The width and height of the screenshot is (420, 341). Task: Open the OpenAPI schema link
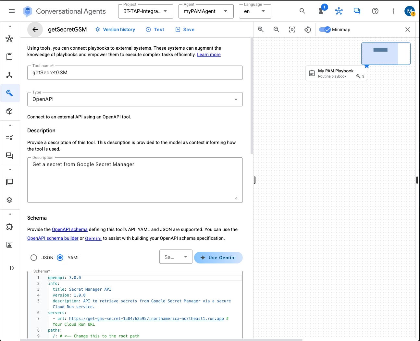tap(70, 229)
